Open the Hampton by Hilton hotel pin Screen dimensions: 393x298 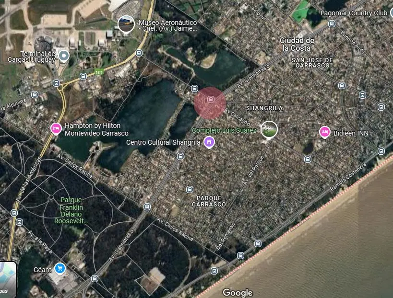click(56, 129)
